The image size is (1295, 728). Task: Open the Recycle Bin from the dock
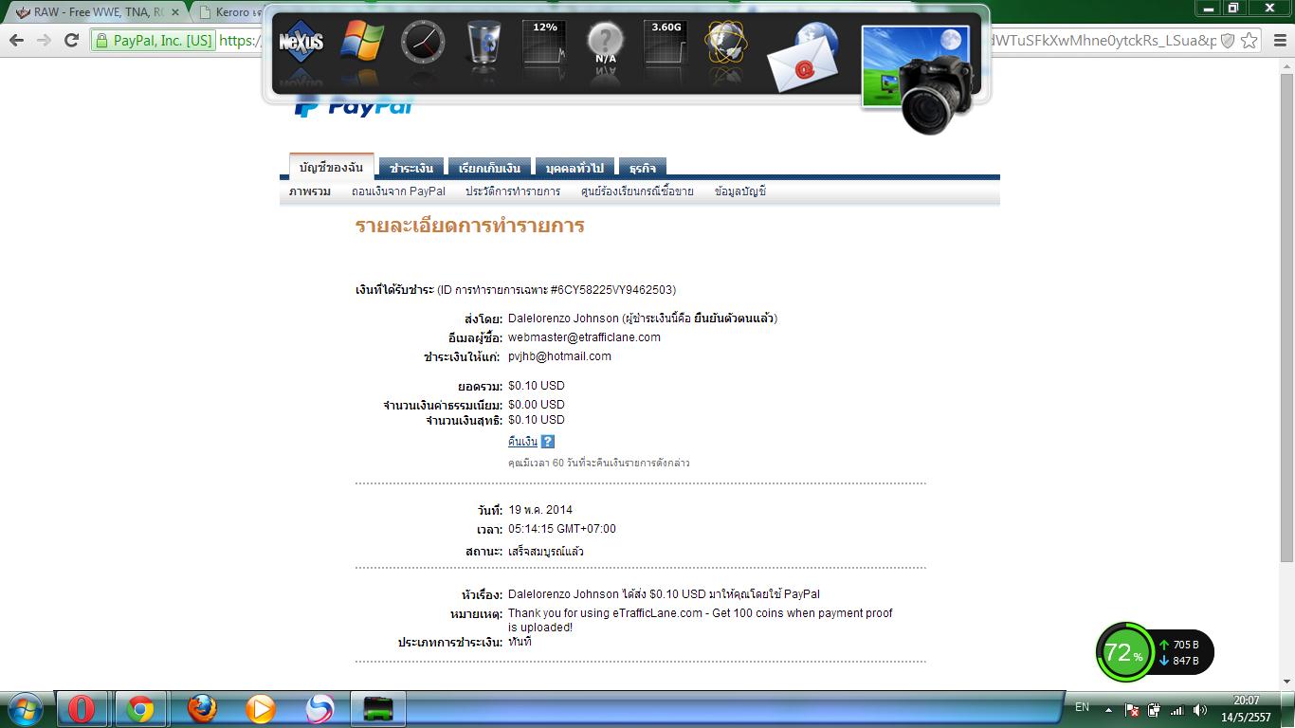click(x=483, y=44)
